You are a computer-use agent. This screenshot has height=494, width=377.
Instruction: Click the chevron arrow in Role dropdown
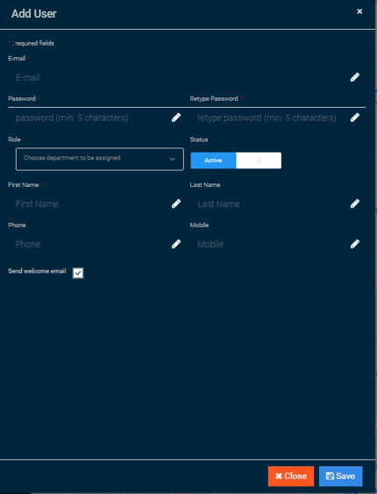[172, 159]
